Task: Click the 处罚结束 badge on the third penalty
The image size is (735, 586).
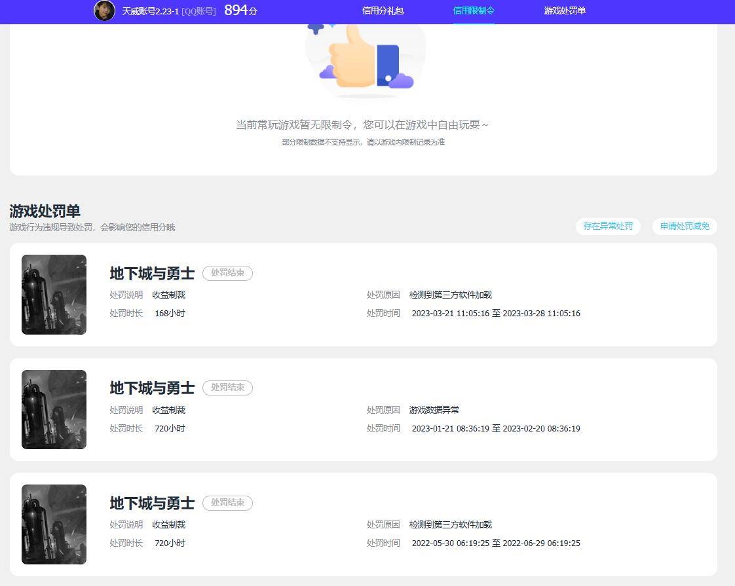Action: point(227,503)
